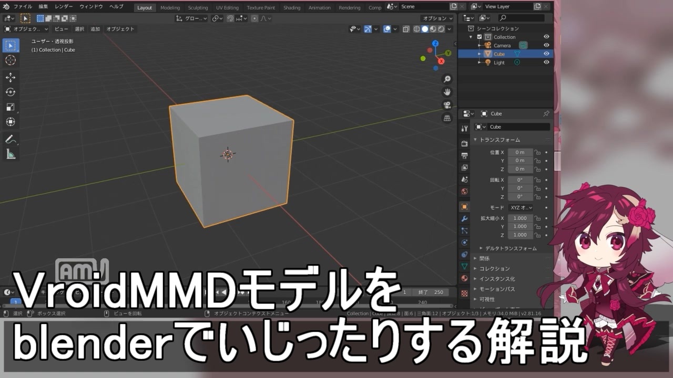Open the ファイル menu

(23, 7)
